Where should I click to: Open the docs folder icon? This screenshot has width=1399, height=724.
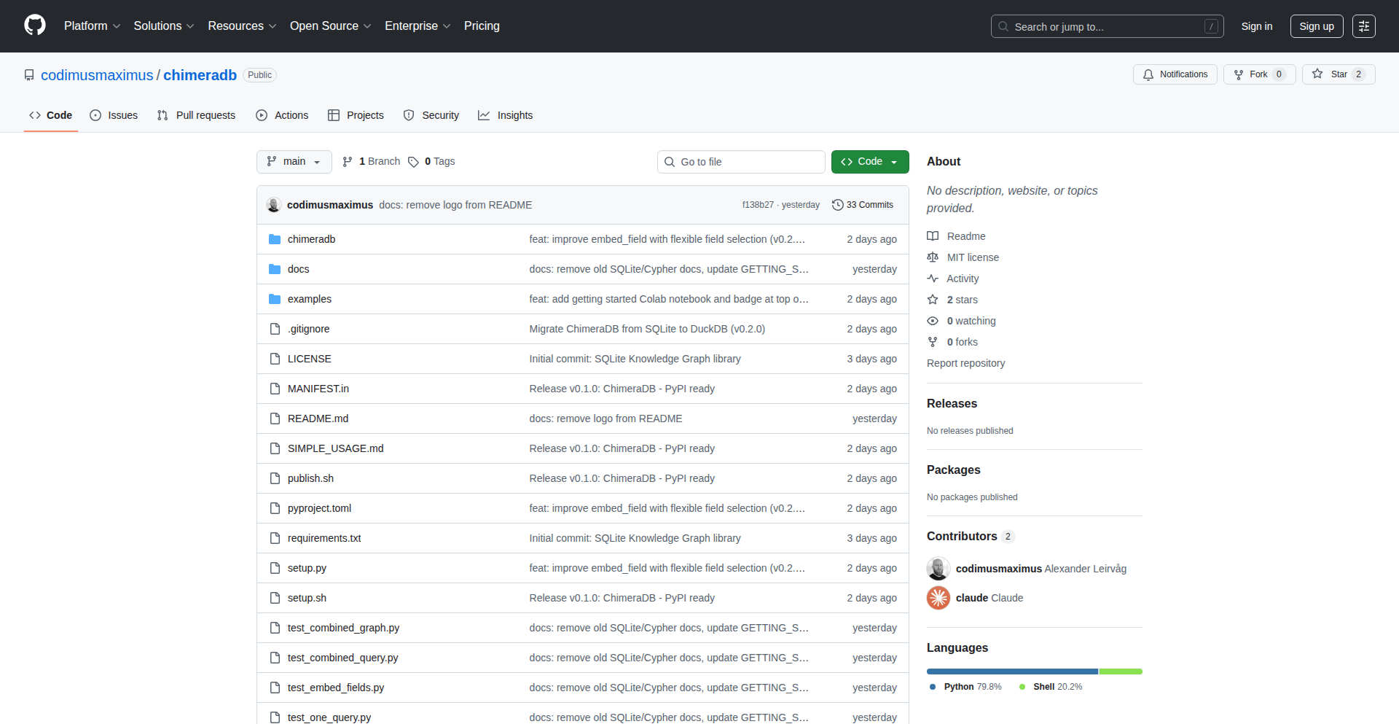[x=275, y=268]
